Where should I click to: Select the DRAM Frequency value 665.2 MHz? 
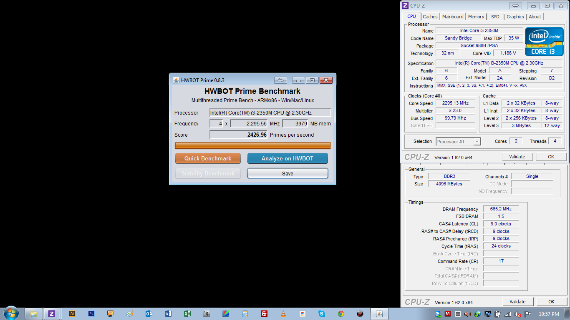pyautogui.click(x=501, y=209)
